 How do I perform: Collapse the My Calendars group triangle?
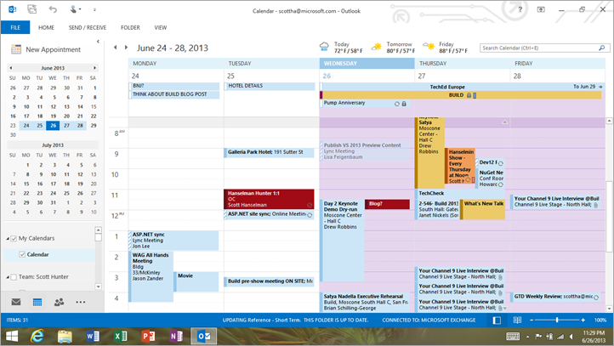8,238
